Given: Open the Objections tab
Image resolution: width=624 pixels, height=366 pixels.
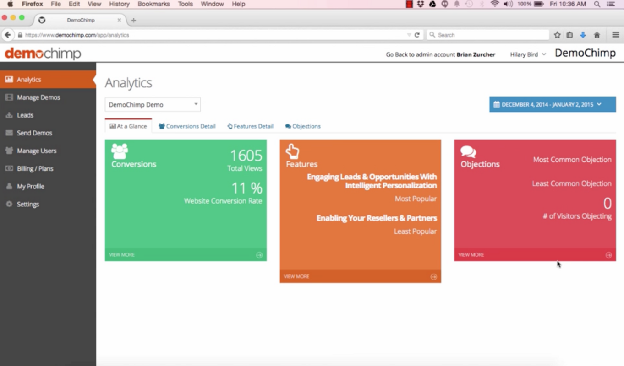Looking at the screenshot, I should click(303, 126).
